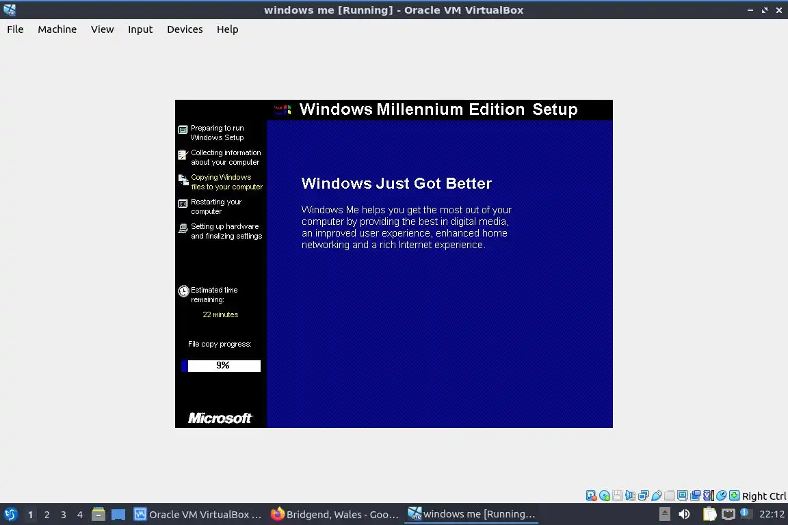
Task: Switch to workspace 4
Action: coord(79,515)
